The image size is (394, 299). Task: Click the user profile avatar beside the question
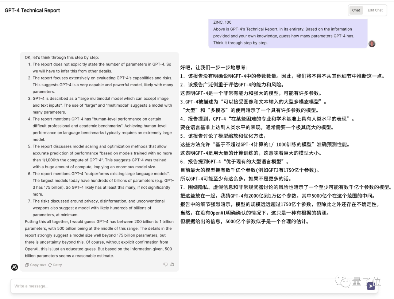[x=372, y=43]
